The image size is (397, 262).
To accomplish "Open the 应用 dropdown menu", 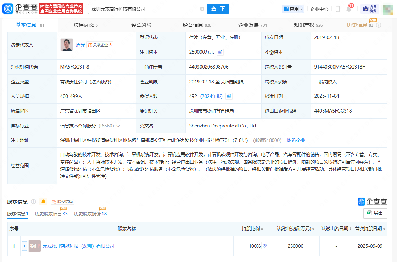I will pyautogui.click(x=293, y=9).
